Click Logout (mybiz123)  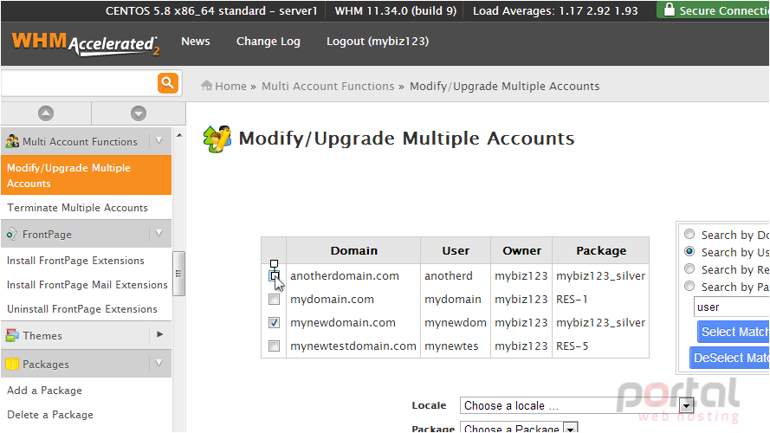click(x=378, y=42)
